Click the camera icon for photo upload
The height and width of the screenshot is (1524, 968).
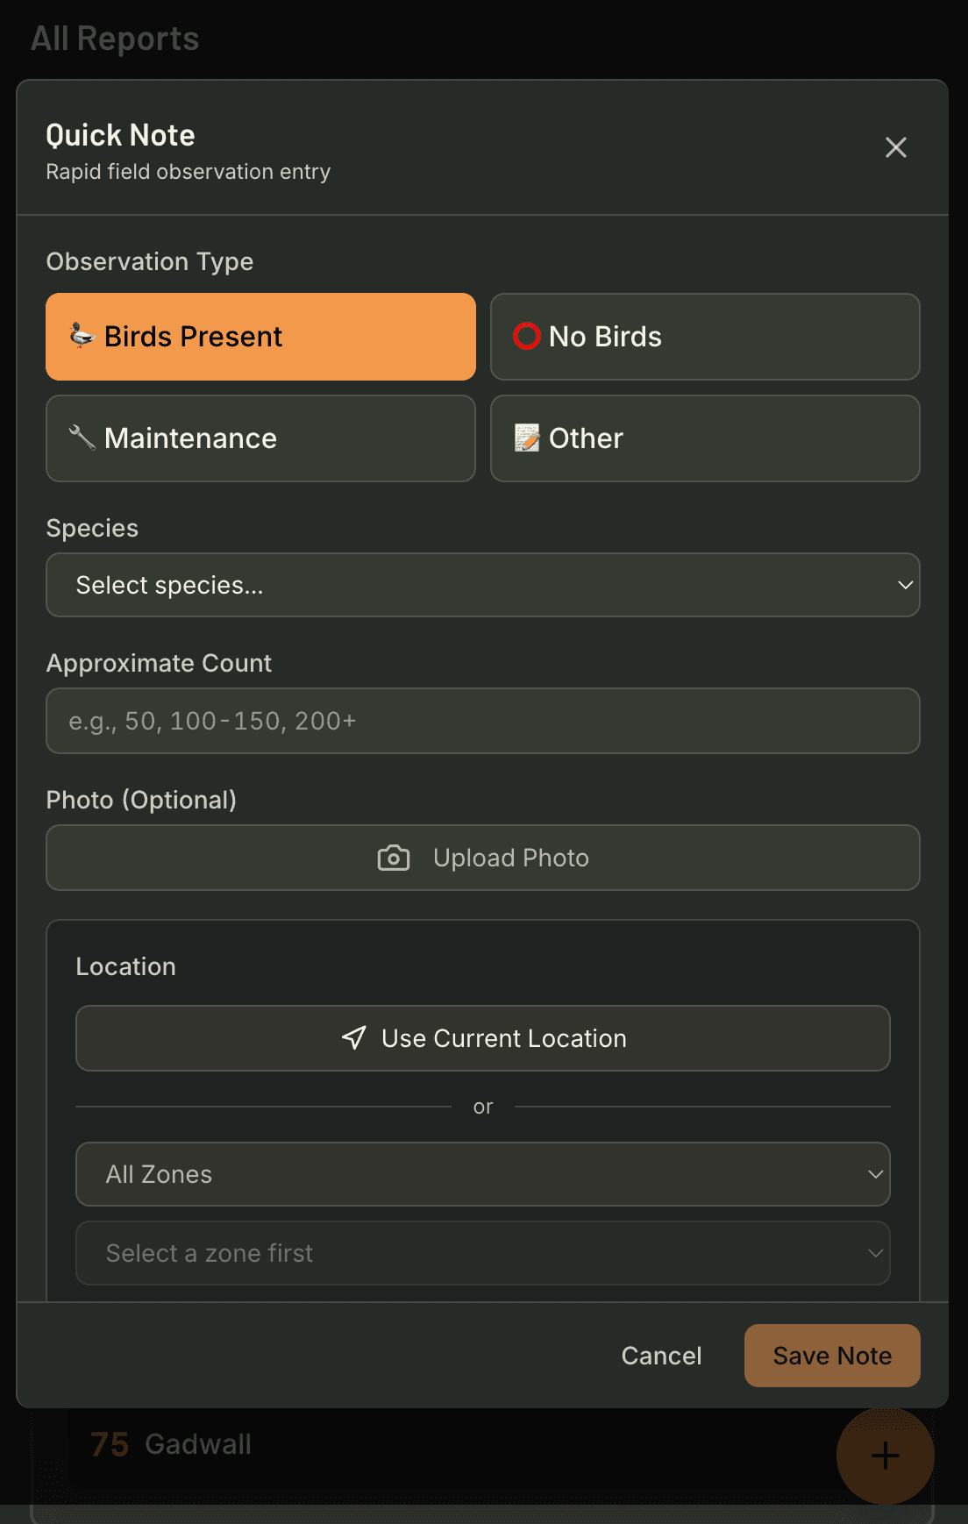(x=394, y=858)
